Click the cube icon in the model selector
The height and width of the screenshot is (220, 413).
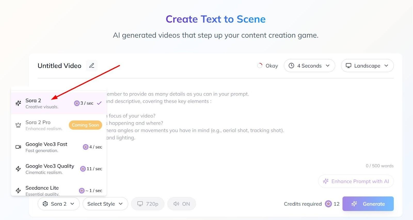[x=45, y=204]
